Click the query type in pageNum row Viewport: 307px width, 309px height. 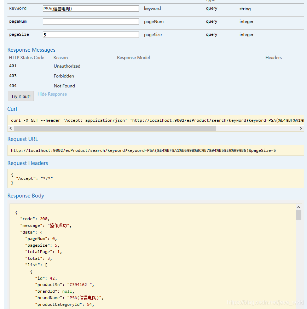[x=212, y=22]
